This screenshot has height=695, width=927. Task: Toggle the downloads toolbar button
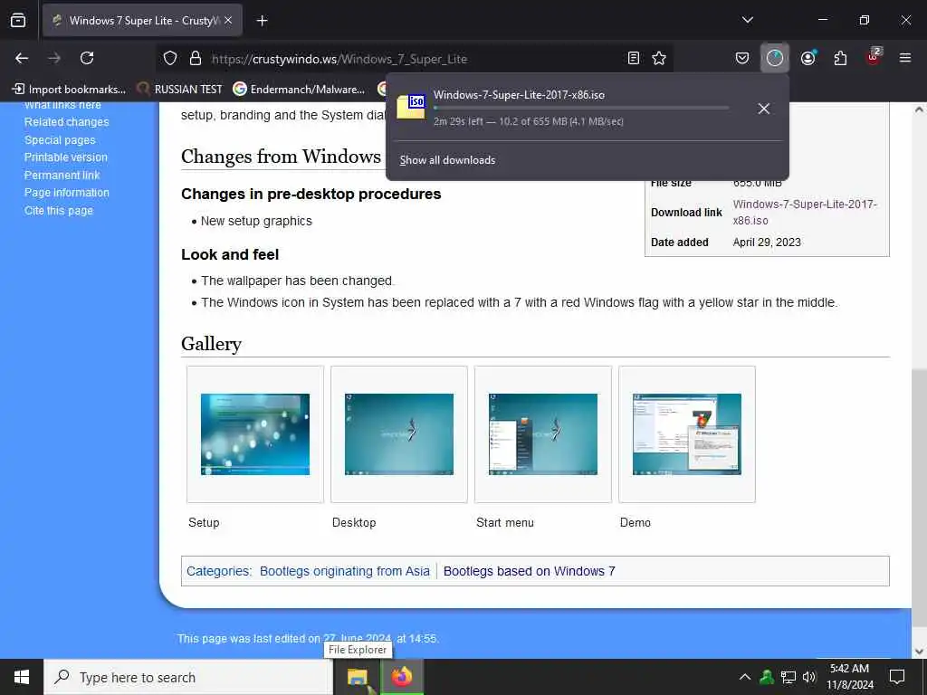tap(775, 58)
